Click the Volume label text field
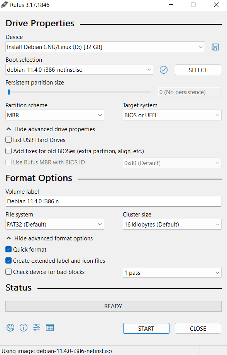The image size is (227, 355). pyautogui.click(x=113, y=201)
